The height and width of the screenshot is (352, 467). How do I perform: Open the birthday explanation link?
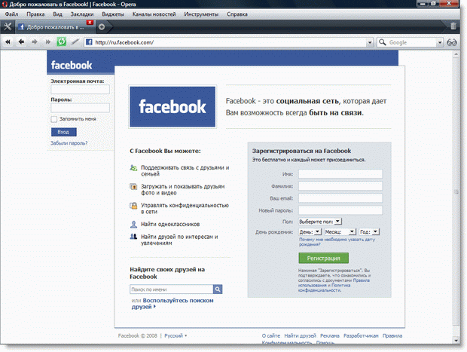click(x=337, y=242)
